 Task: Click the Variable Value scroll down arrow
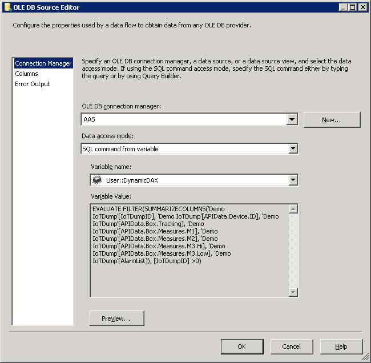tap(293, 292)
